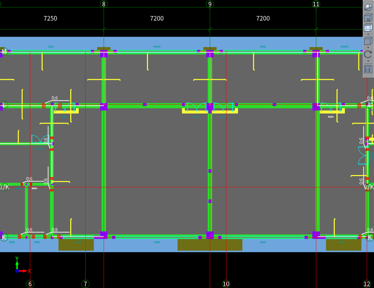Select the double door near axis 12
Screen dimensions: 374x288
[363, 156]
